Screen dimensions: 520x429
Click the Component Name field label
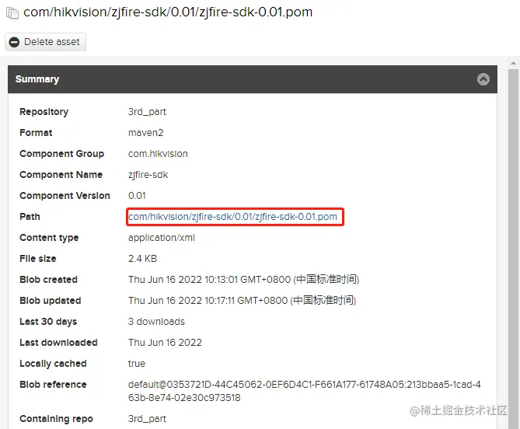[x=61, y=175]
